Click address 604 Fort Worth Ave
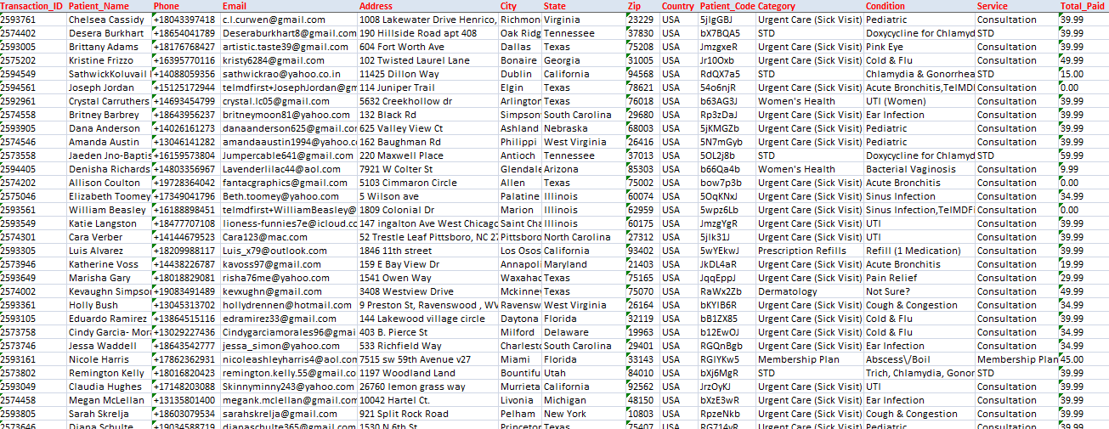 point(427,47)
